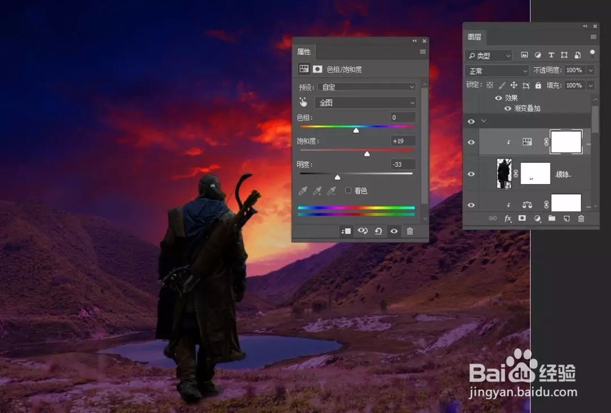This screenshot has width=611, height=413.
Task: Select the 图层 Layers tab
Action: point(475,37)
